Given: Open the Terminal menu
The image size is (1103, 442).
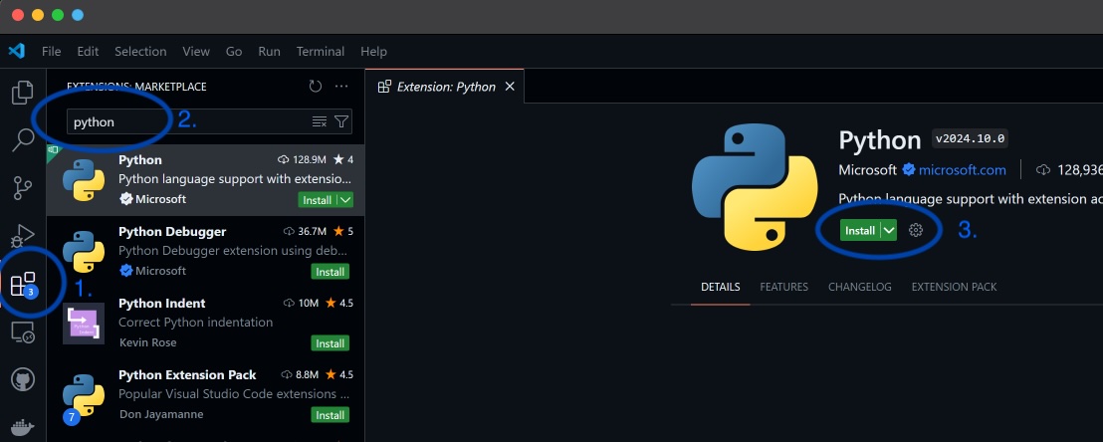Looking at the screenshot, I should [x=320, y=51].
